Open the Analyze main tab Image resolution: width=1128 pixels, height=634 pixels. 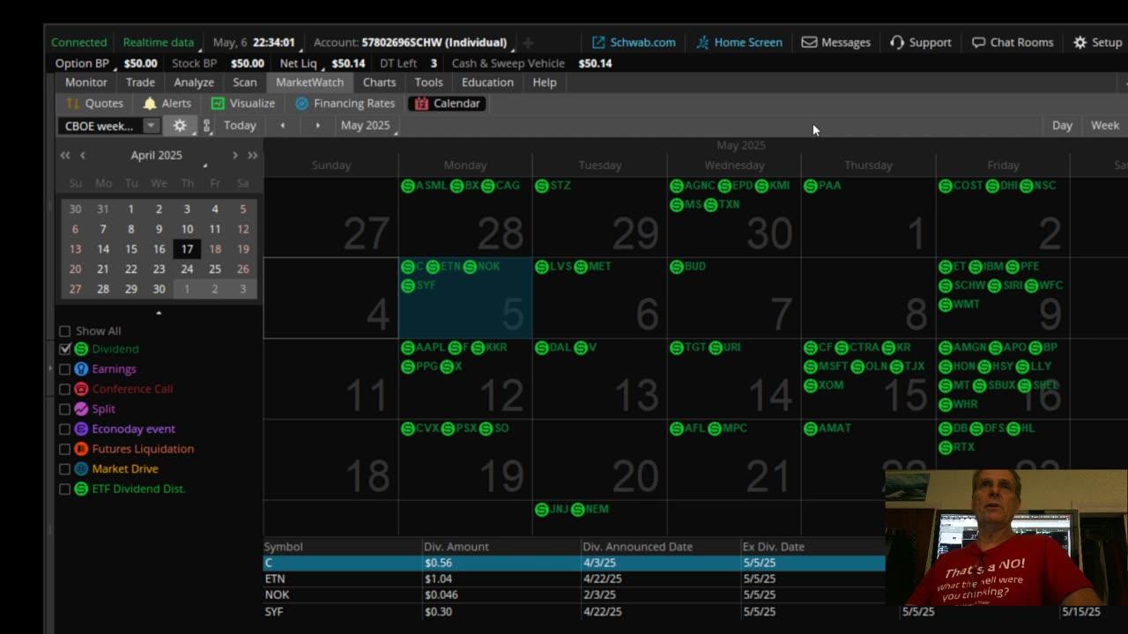point(194,83)
